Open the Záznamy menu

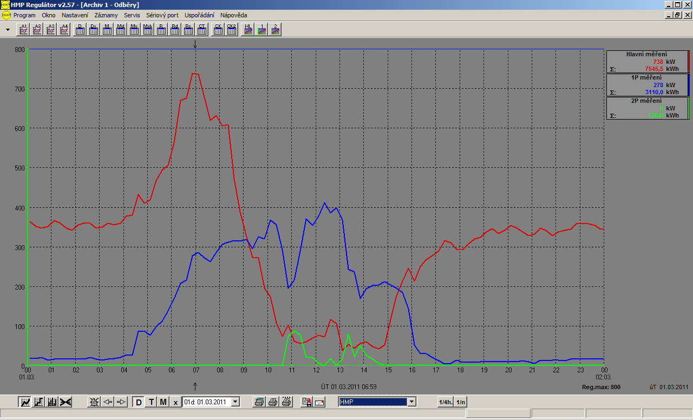click(106, 15)
